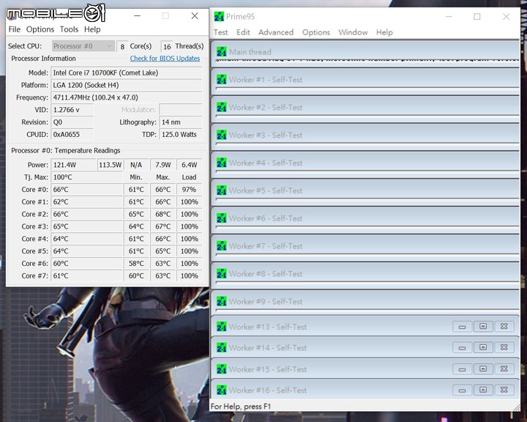This screenshot has height=422, width=527.
Task: Follow the Check for BIOS Updates link
Action: 165,58
